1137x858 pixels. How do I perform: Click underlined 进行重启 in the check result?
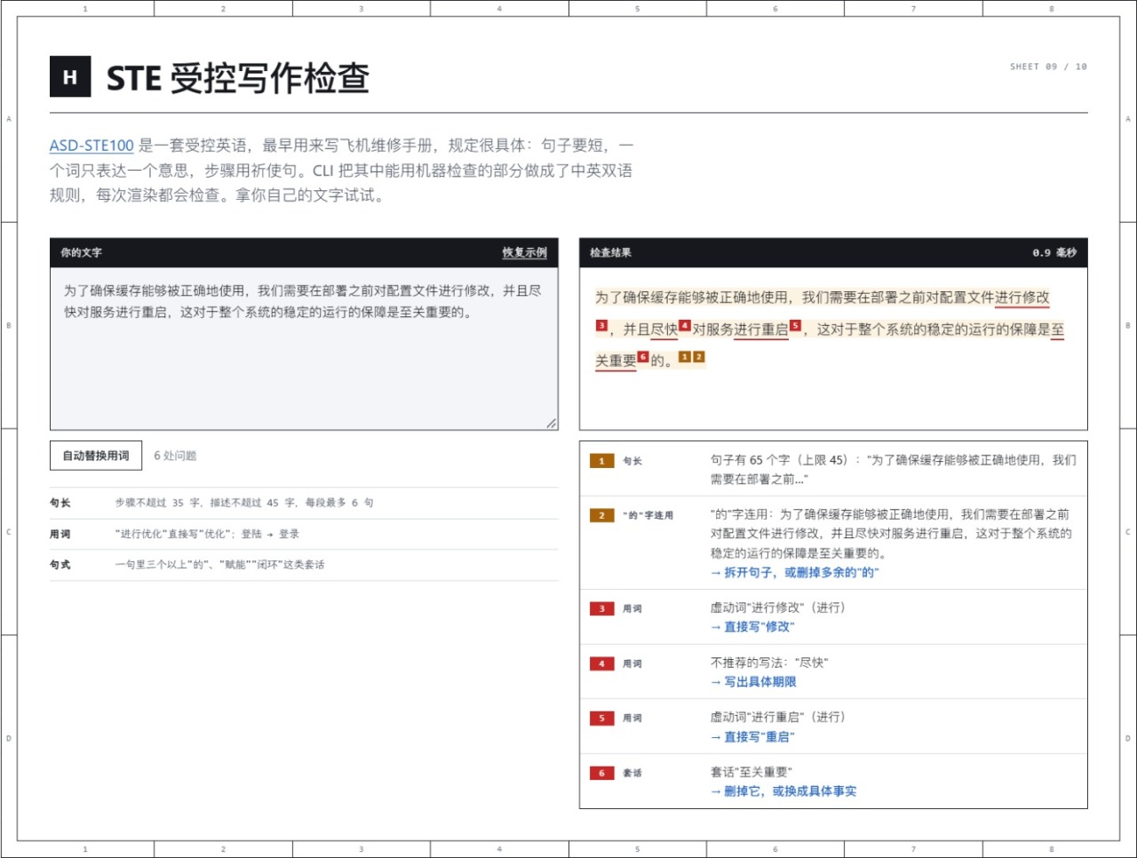pyautogui.click(x=761, y=330)
